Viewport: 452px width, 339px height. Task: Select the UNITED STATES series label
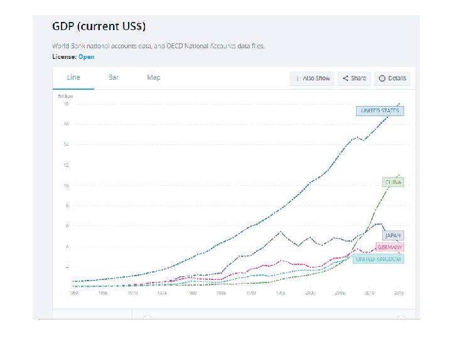380,111
